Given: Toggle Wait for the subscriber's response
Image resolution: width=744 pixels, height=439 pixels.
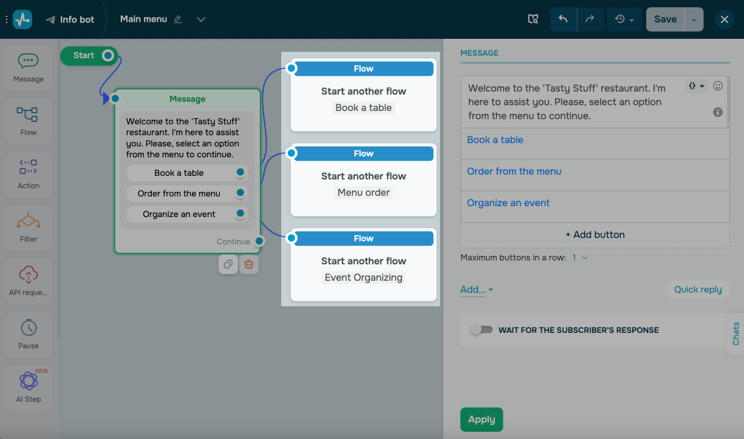Looking at the screenshot, I should click(x=482, y=330).
